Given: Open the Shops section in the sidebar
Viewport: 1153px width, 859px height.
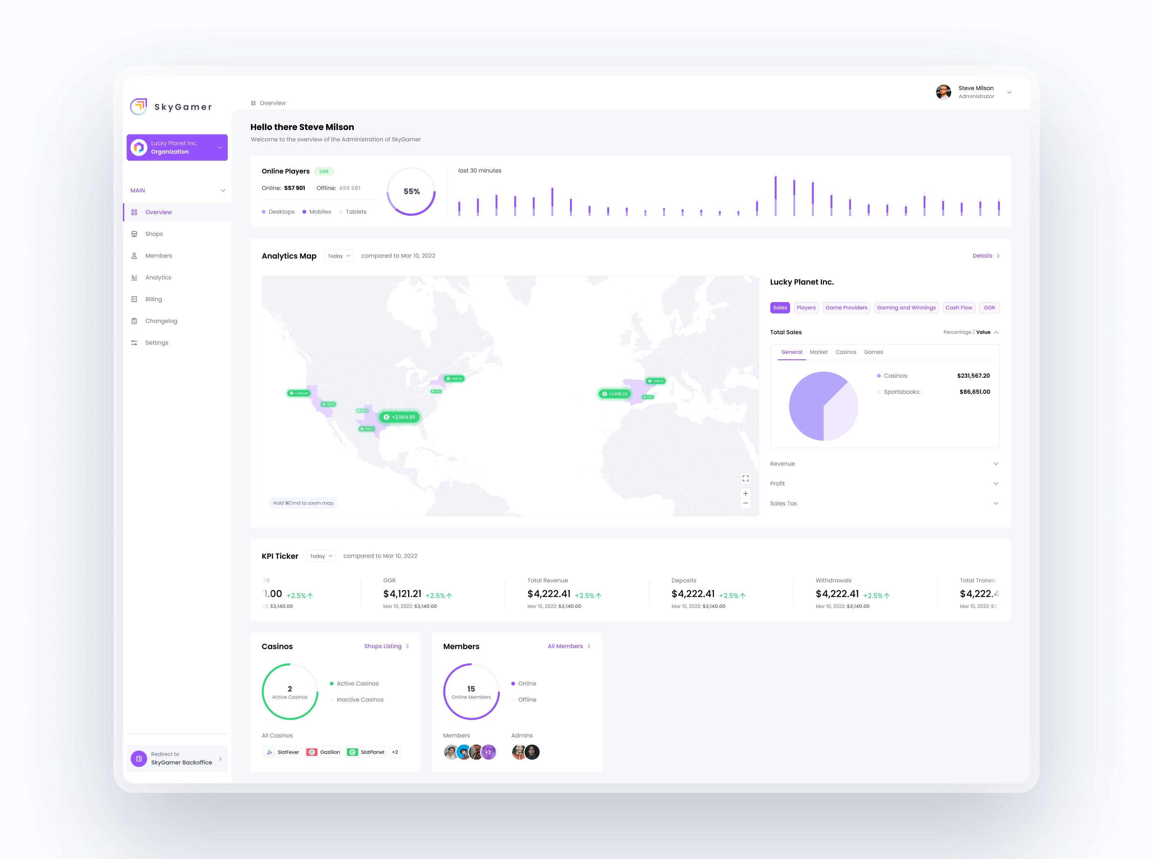Looking at the screenshot, I should tap(154, 234).
